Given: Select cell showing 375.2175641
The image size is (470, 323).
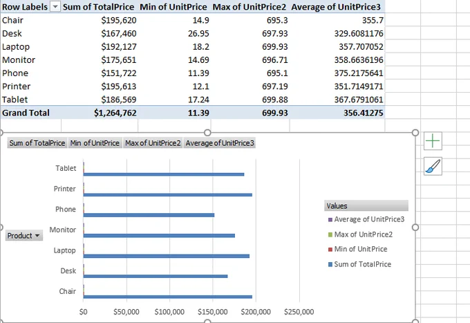Looking at the screenshot, I should (x=337, y=73).
